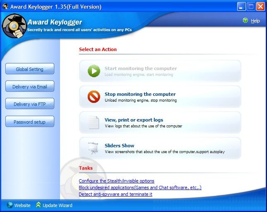This screenshot has height=212, width=267.
Task: Close the Award Keylogger window
Action: [260, 7]
